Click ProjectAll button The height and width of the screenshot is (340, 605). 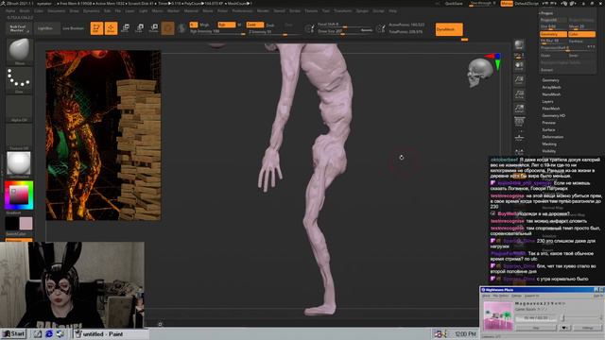[552, 20]
